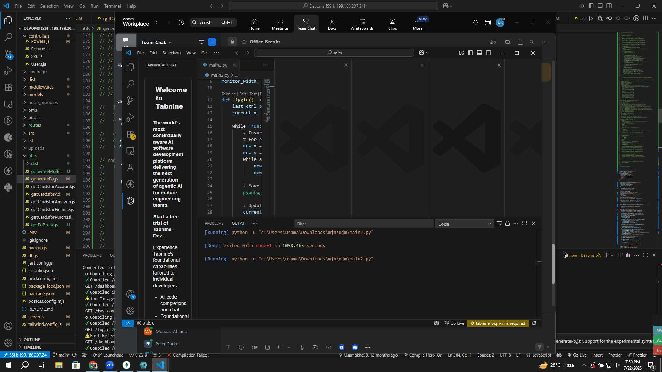Open Extensions in mjm window with warning badge

point(130,134)
